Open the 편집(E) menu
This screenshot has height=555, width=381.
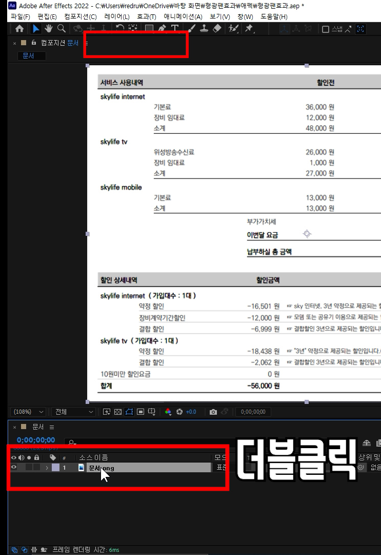click(47, 16)
